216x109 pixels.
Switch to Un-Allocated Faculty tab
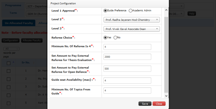pos(19,23)
